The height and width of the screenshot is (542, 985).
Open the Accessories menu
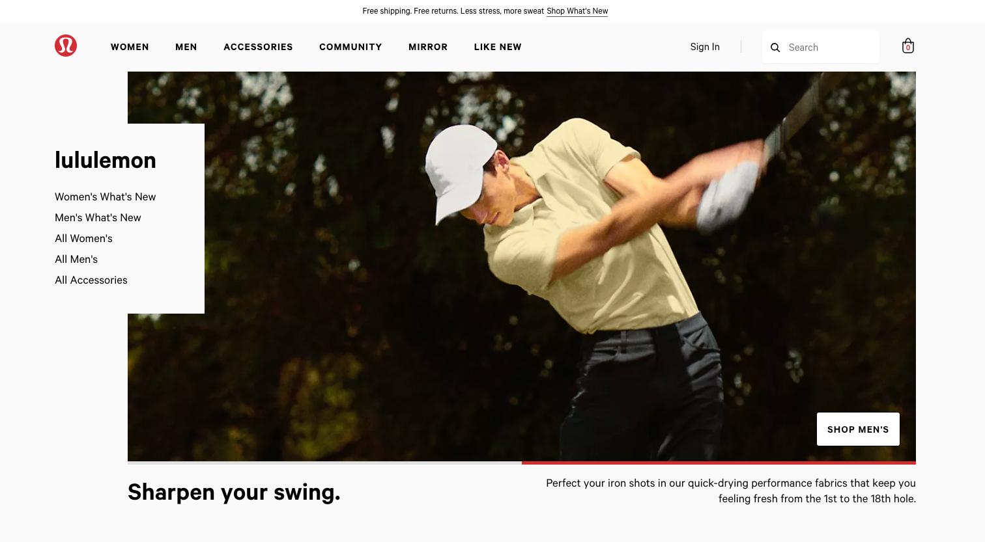[258, 47]
